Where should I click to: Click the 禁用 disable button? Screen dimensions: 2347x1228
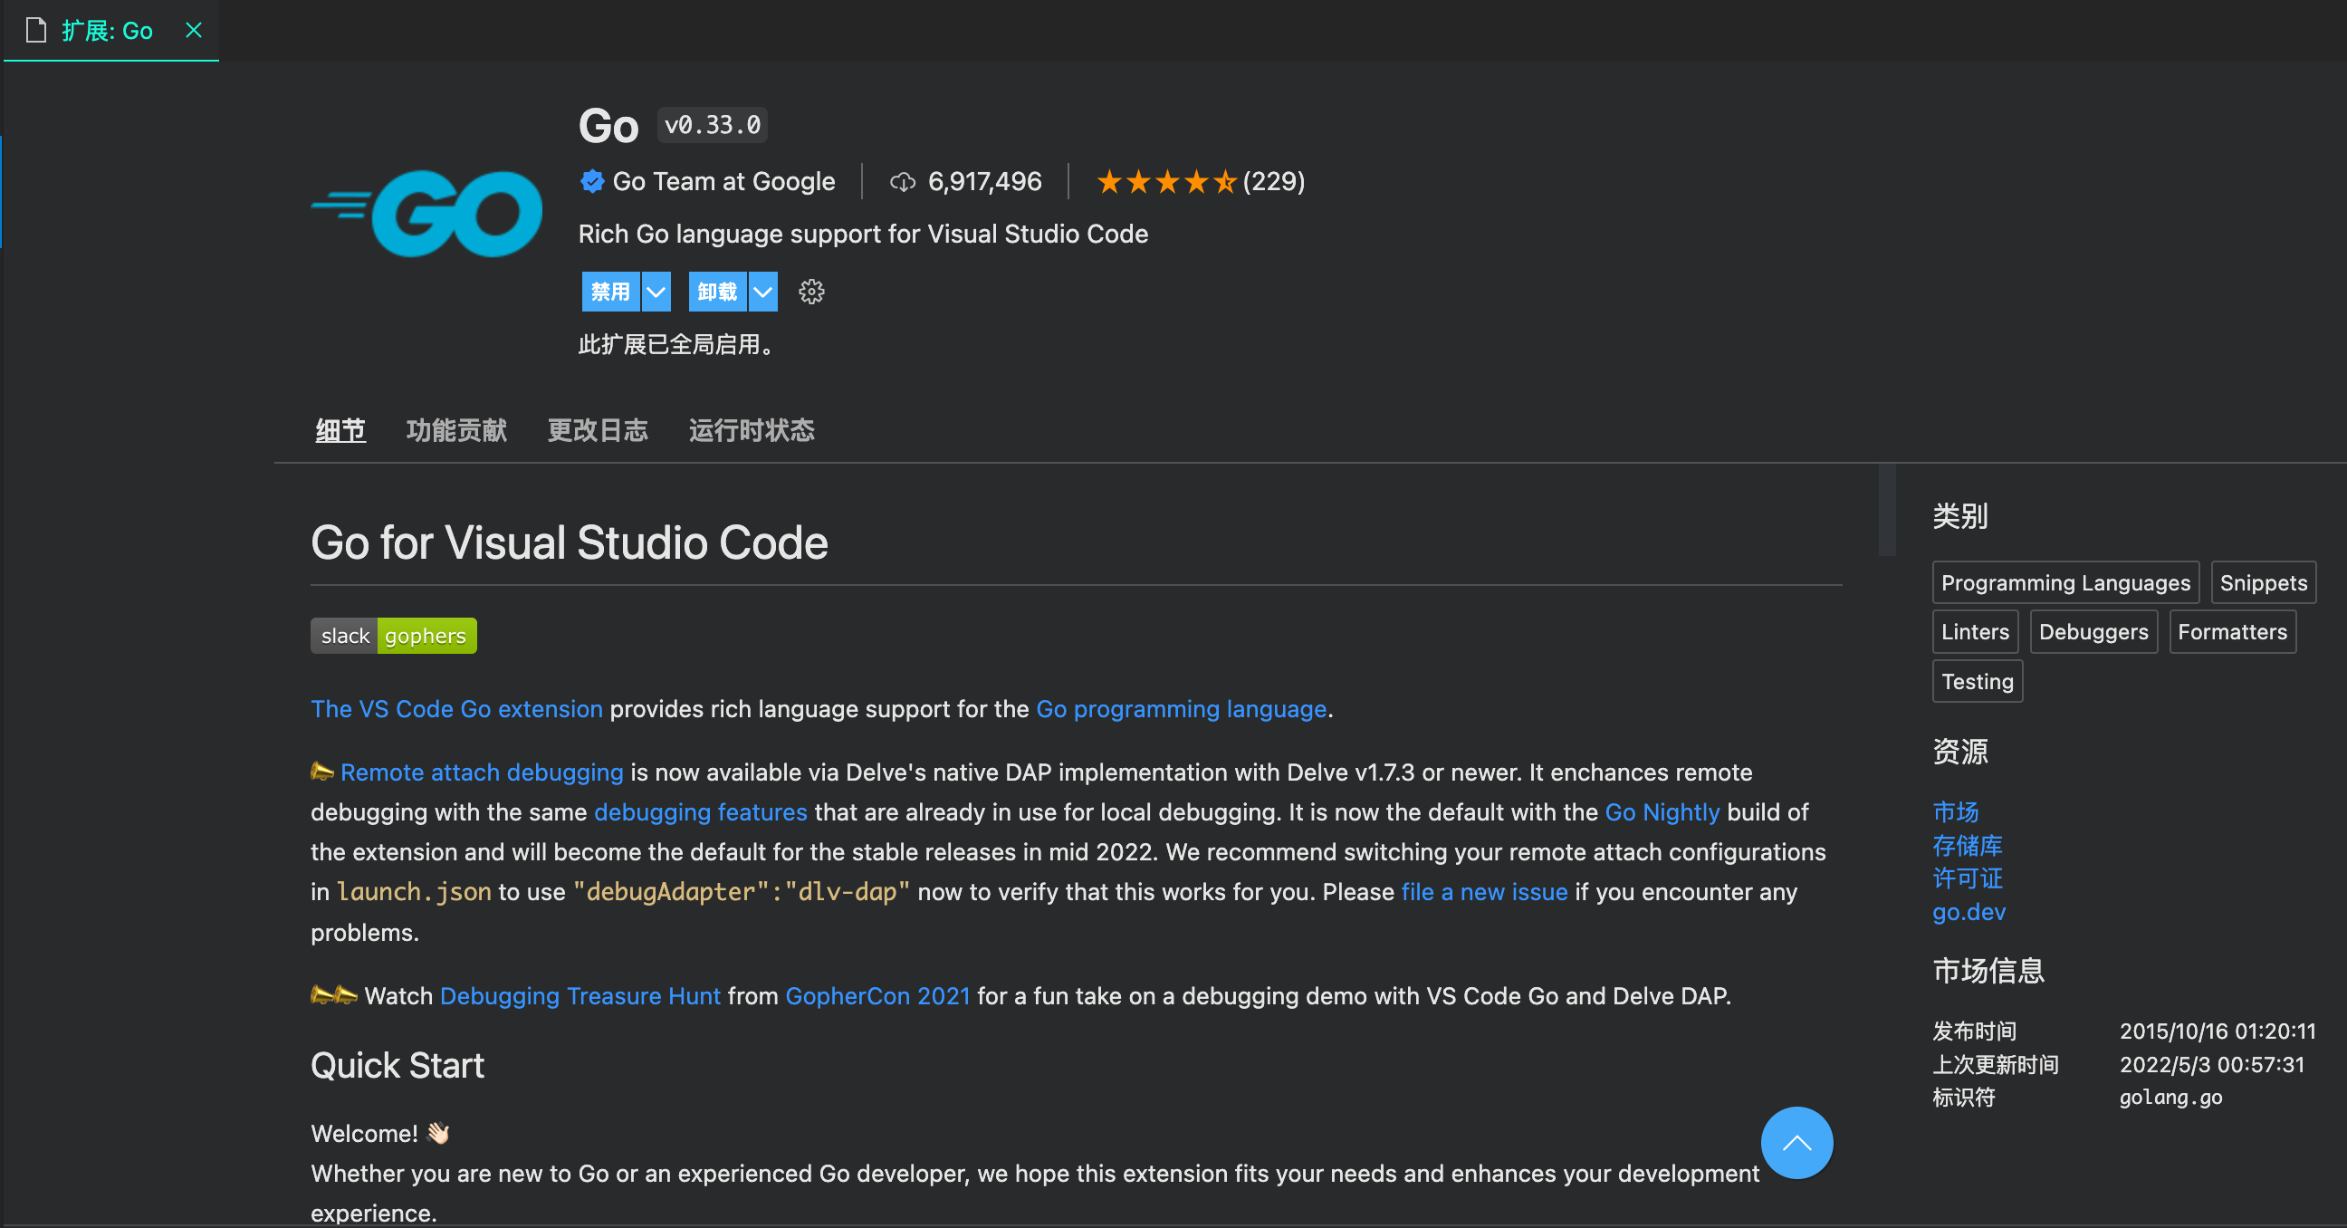coord(610,292)
